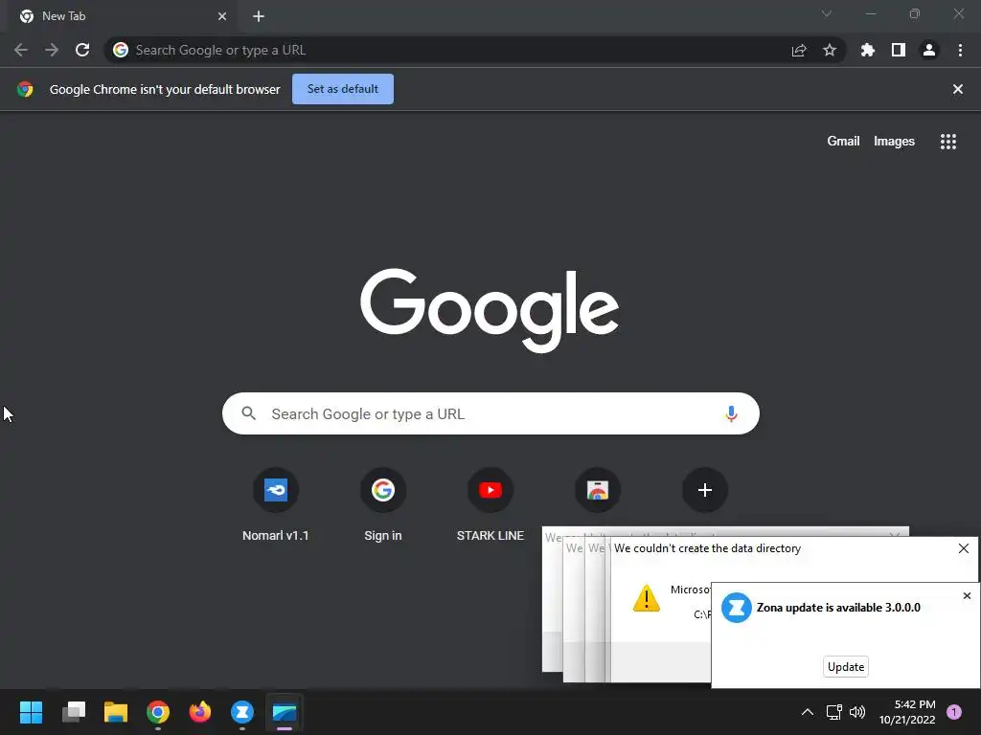Open the Google apps grid
981x735 pixels.
pyautogui.click(x=948, y=142)
